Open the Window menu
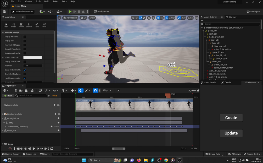Viewport: 263px width, 163px height. pos(28,1)
